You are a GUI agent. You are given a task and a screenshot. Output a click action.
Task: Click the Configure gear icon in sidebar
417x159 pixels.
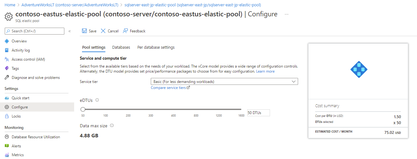(7, 107)
